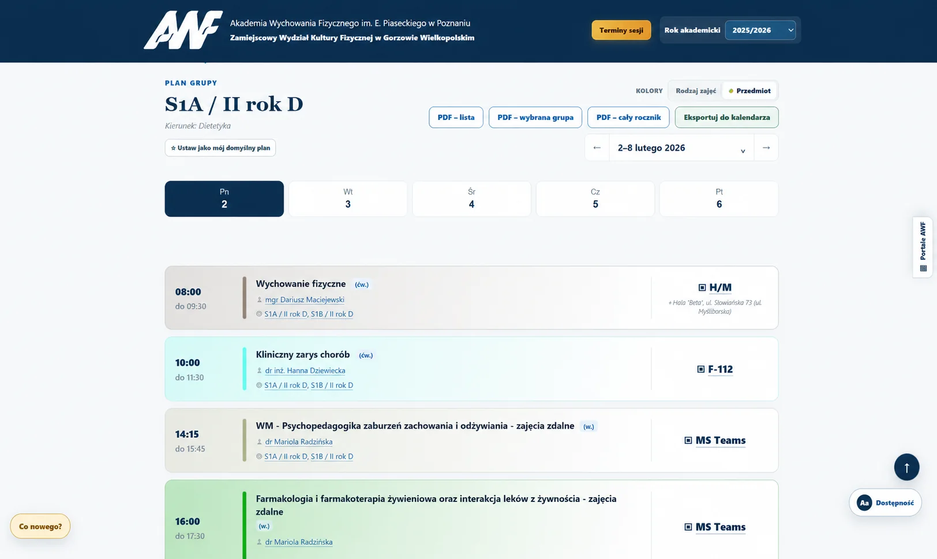Viewport: 937px width, 559px height.
Task: Open the F-112 room link
Action: [x=720, y=369]
